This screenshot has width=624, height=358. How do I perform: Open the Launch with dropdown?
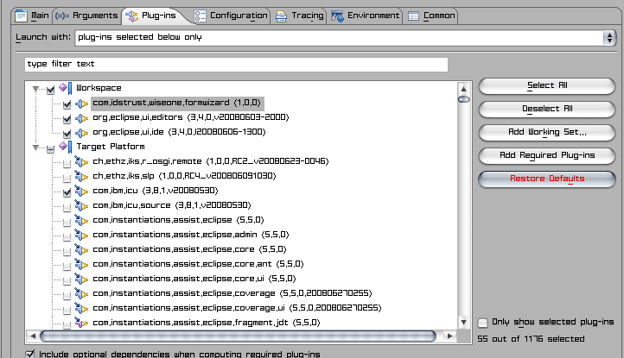click(x=609, y=38)
